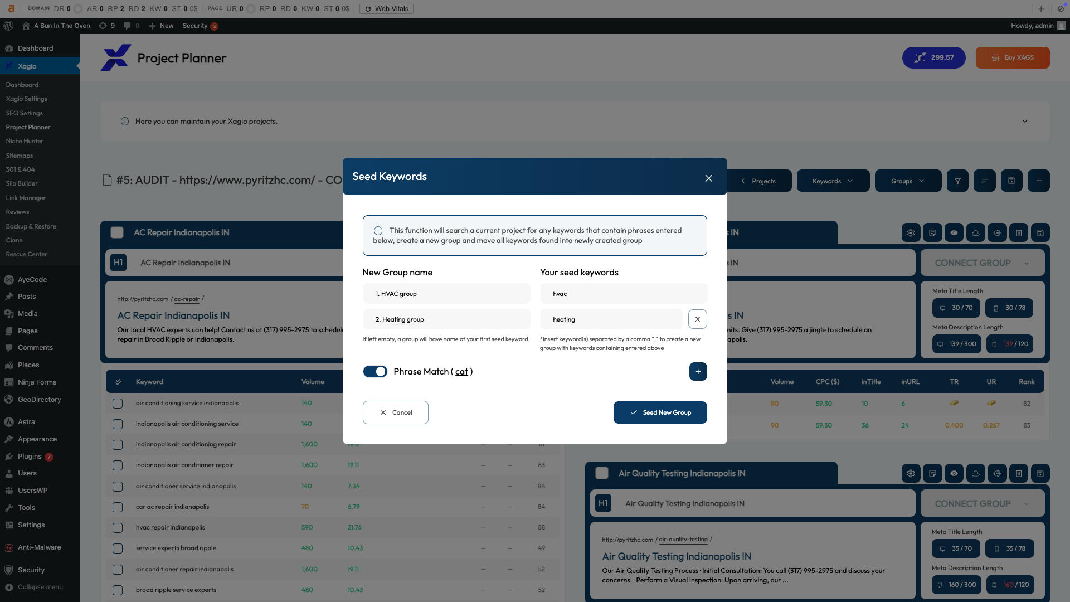Viewport: 1070px width, 602px height.
Task: Add a new group with the top plus
Action: (1039, 181)
